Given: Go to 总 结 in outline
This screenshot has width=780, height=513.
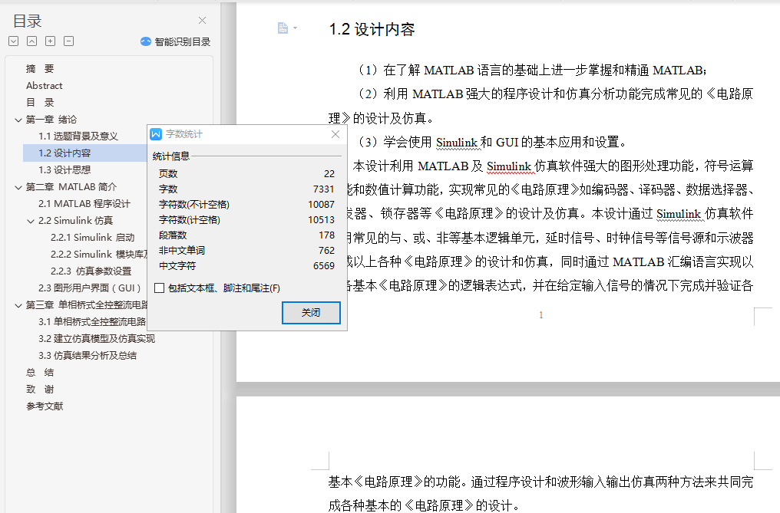Looking at the screenshot, I should click(x=40, y=373).
